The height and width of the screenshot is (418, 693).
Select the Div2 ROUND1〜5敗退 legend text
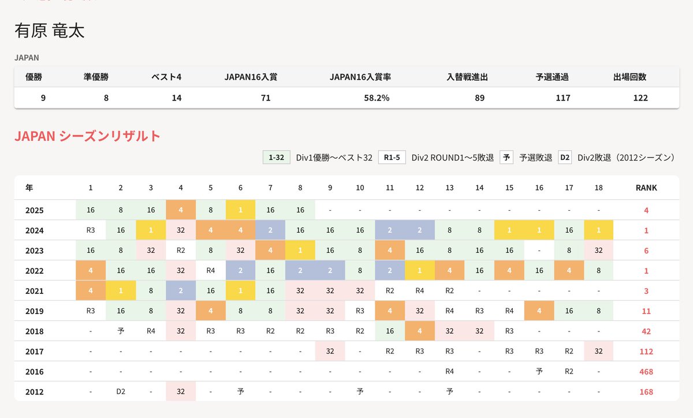tap(453, 157)
